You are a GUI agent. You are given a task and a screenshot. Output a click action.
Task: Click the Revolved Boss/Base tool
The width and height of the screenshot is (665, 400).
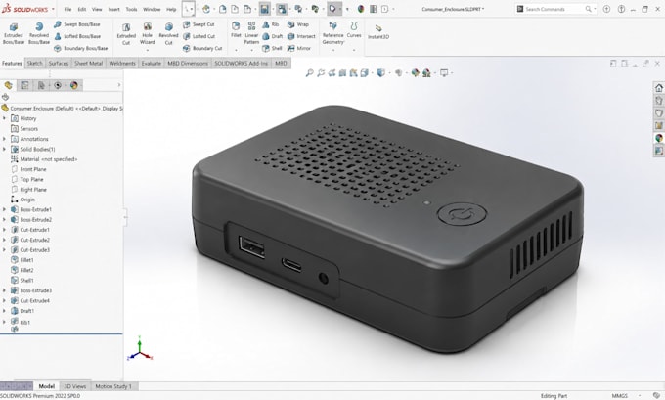[38, 33]
